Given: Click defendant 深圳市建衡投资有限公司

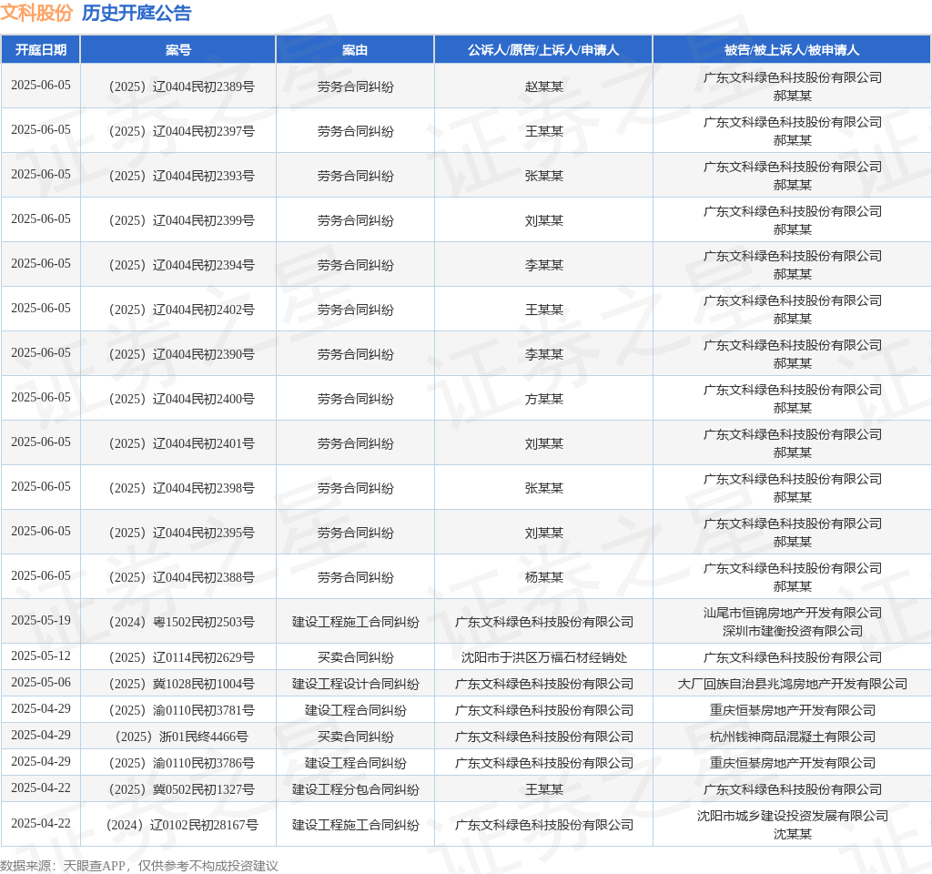Looking at the screenshot, I should [x=793, y=630].
